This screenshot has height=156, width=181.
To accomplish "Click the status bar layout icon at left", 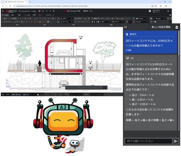I will point(2,95).
